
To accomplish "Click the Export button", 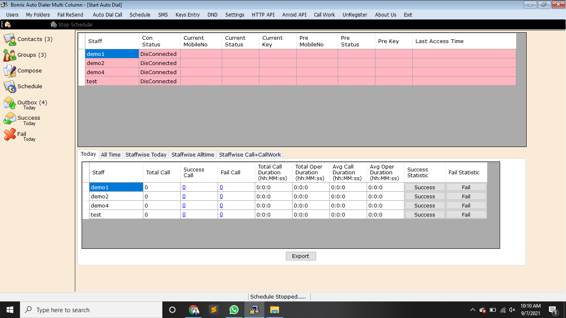I will pos(301,256).
